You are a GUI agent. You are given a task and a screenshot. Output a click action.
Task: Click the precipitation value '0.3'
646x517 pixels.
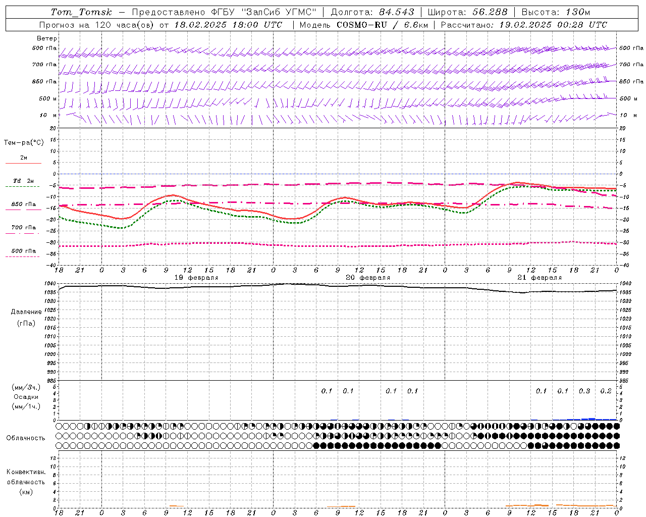click(x=584, y=391)
